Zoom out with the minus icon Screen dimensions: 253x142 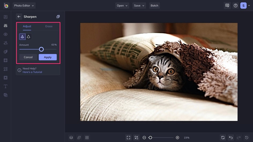(x=144, y=138)
